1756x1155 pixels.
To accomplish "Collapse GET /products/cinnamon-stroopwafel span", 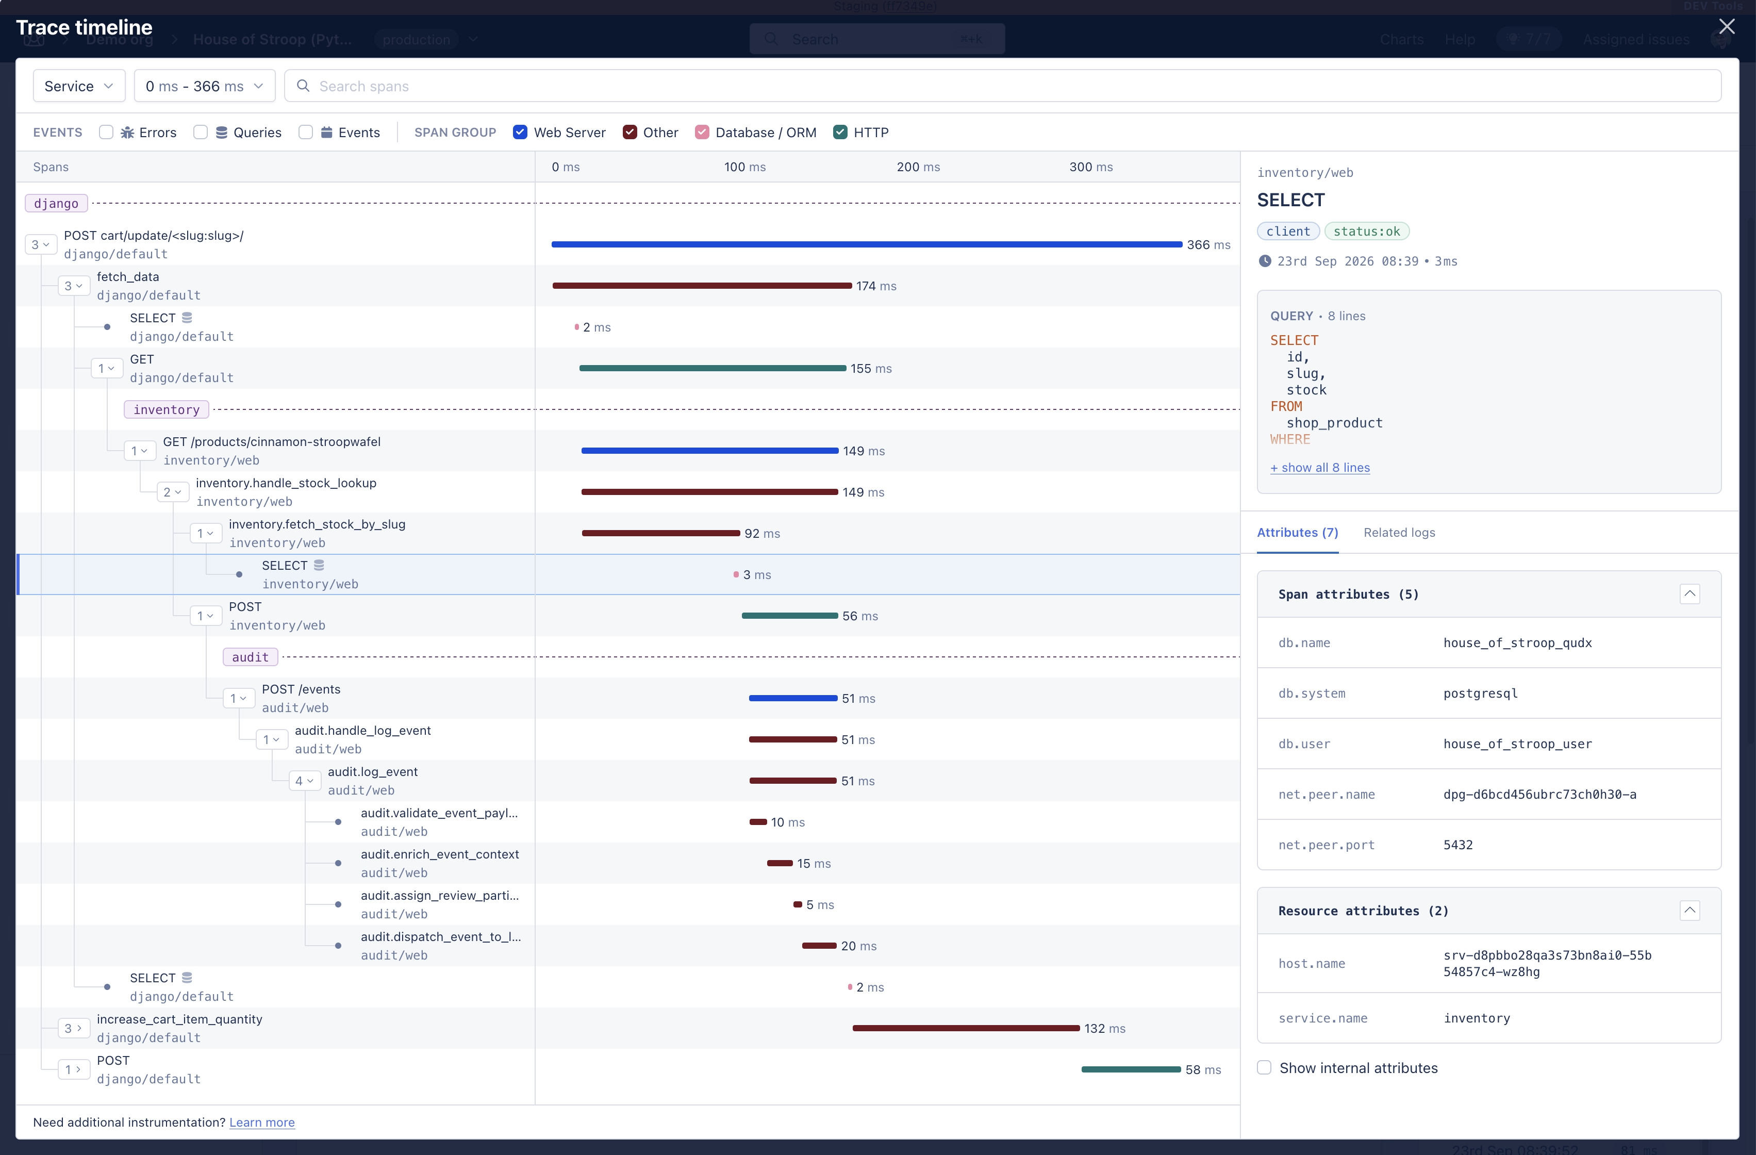I will [x=139, y=451].
